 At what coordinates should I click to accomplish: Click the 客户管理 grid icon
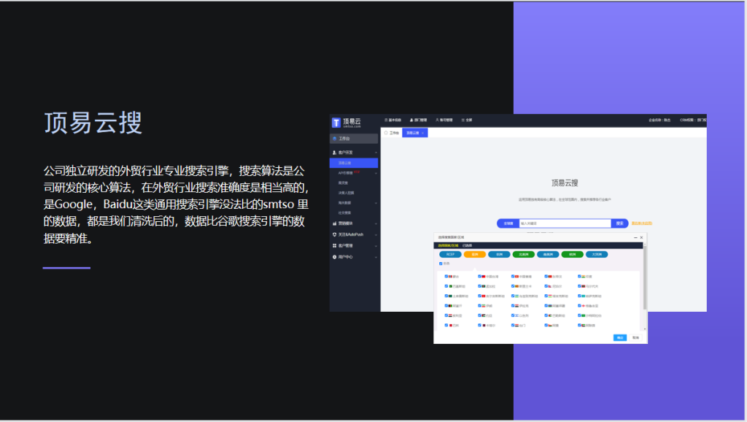click(x=334, y=246)
